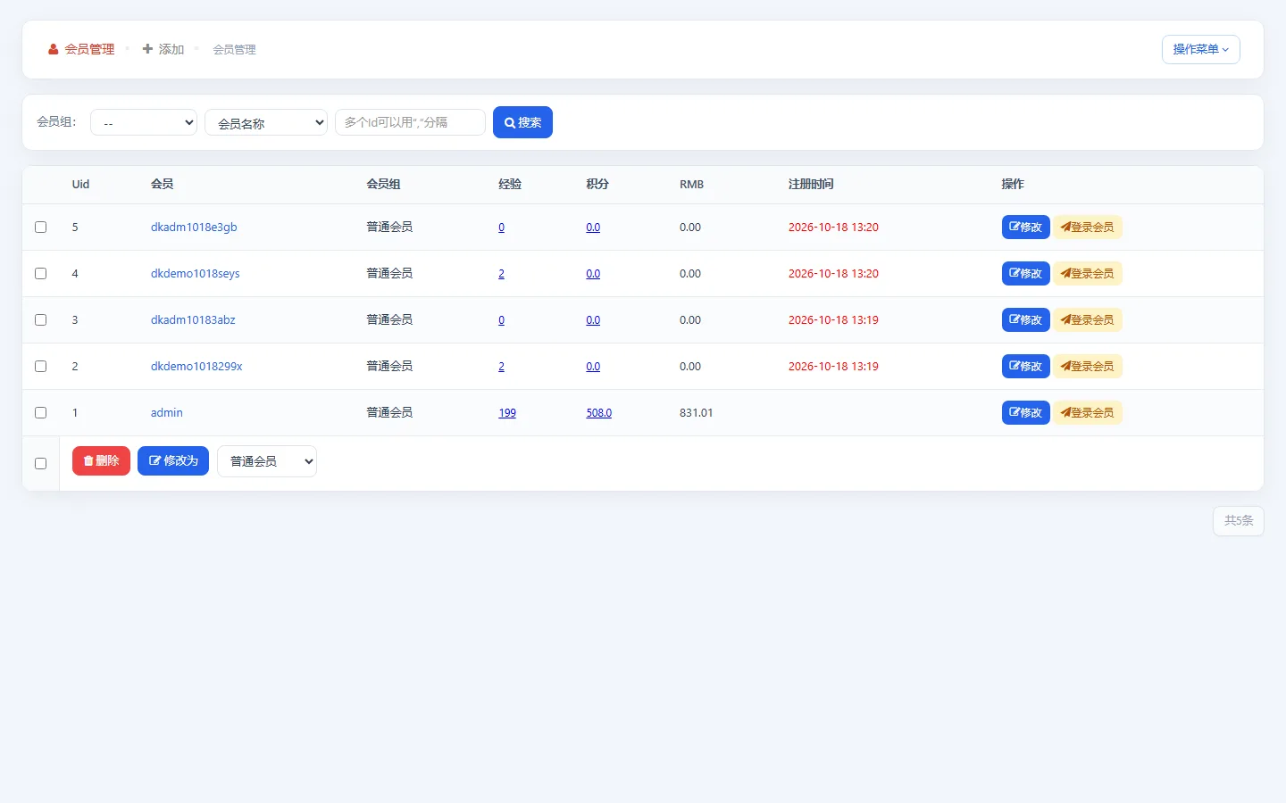Click the Uid column header
The image size is (1286, 803).
click(x=80, y=185)
